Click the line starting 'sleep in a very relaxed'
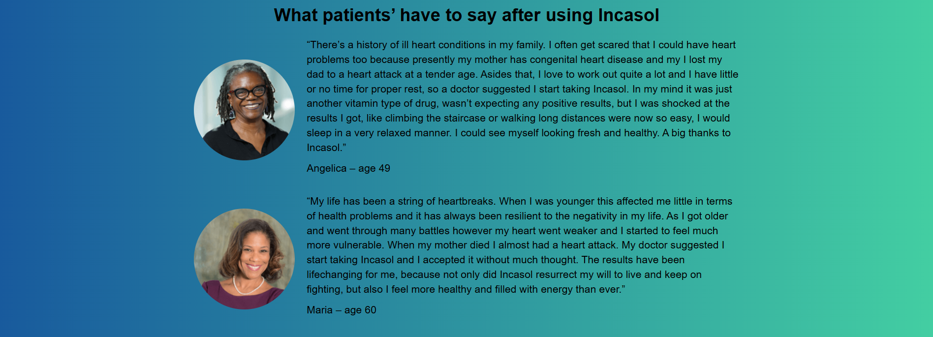This screenshot has width=933, height=337. click(519, 133)
